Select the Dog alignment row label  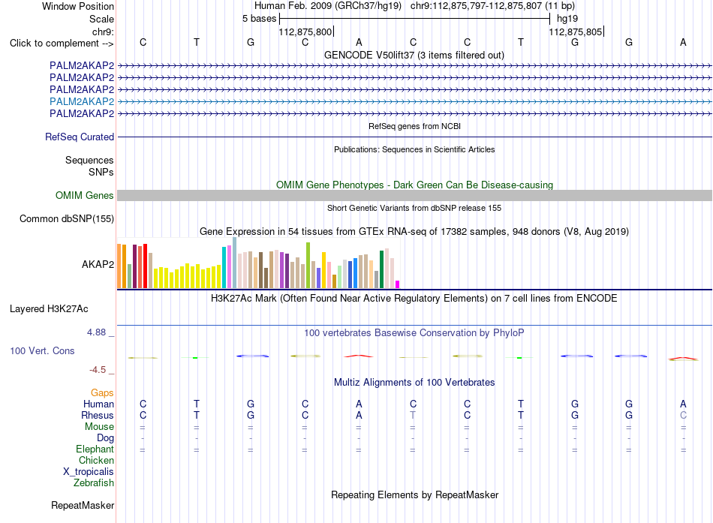(x=106, y=438)
